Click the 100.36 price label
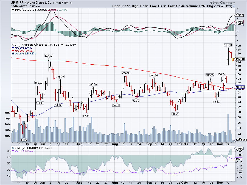 93,84
